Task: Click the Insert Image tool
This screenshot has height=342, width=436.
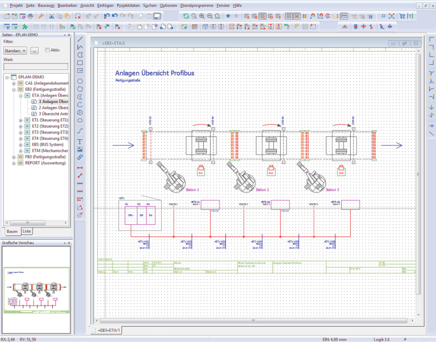Action: (x=80, y=149)
